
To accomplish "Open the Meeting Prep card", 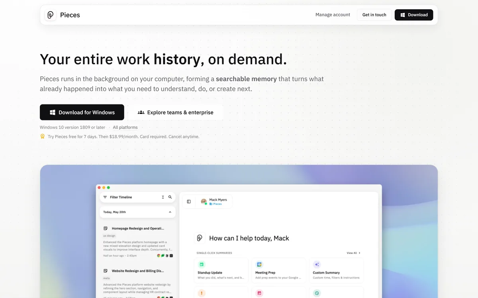I will coord(279,270).
